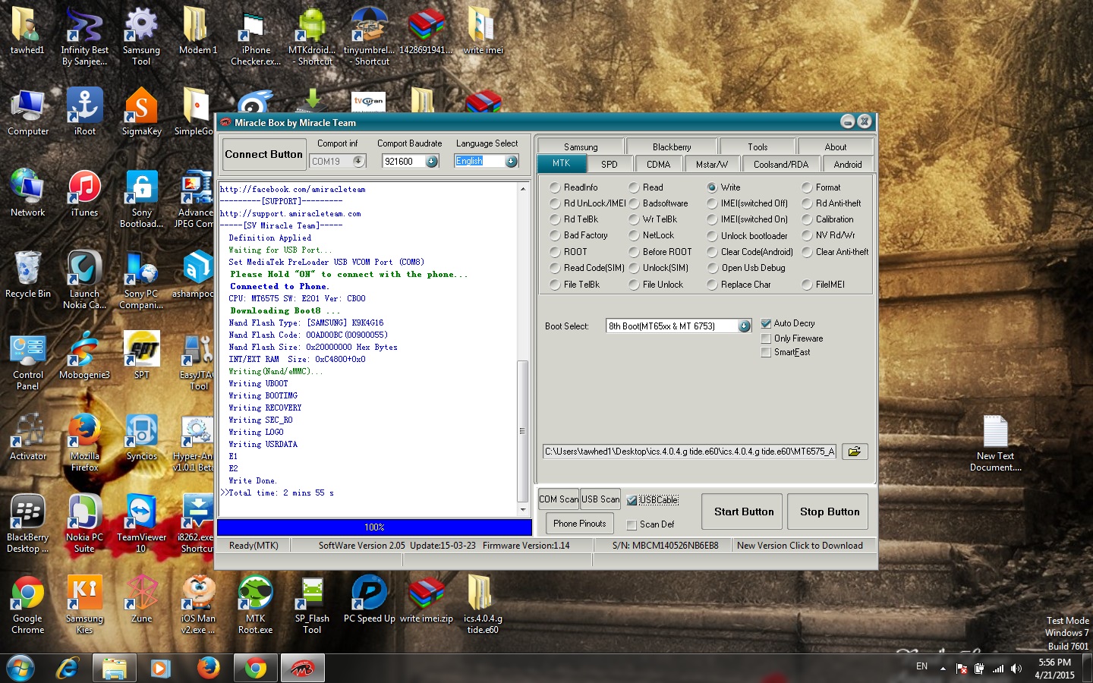Viewport: 1093px width, 683px height.
Task: Launch MTK Root.exe desktop icon
Action: click(256, 605)
